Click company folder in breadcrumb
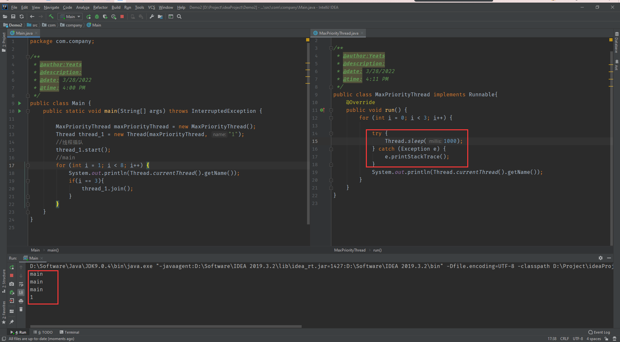This screenshot has width=620, height=342. [x=71, y=25]
